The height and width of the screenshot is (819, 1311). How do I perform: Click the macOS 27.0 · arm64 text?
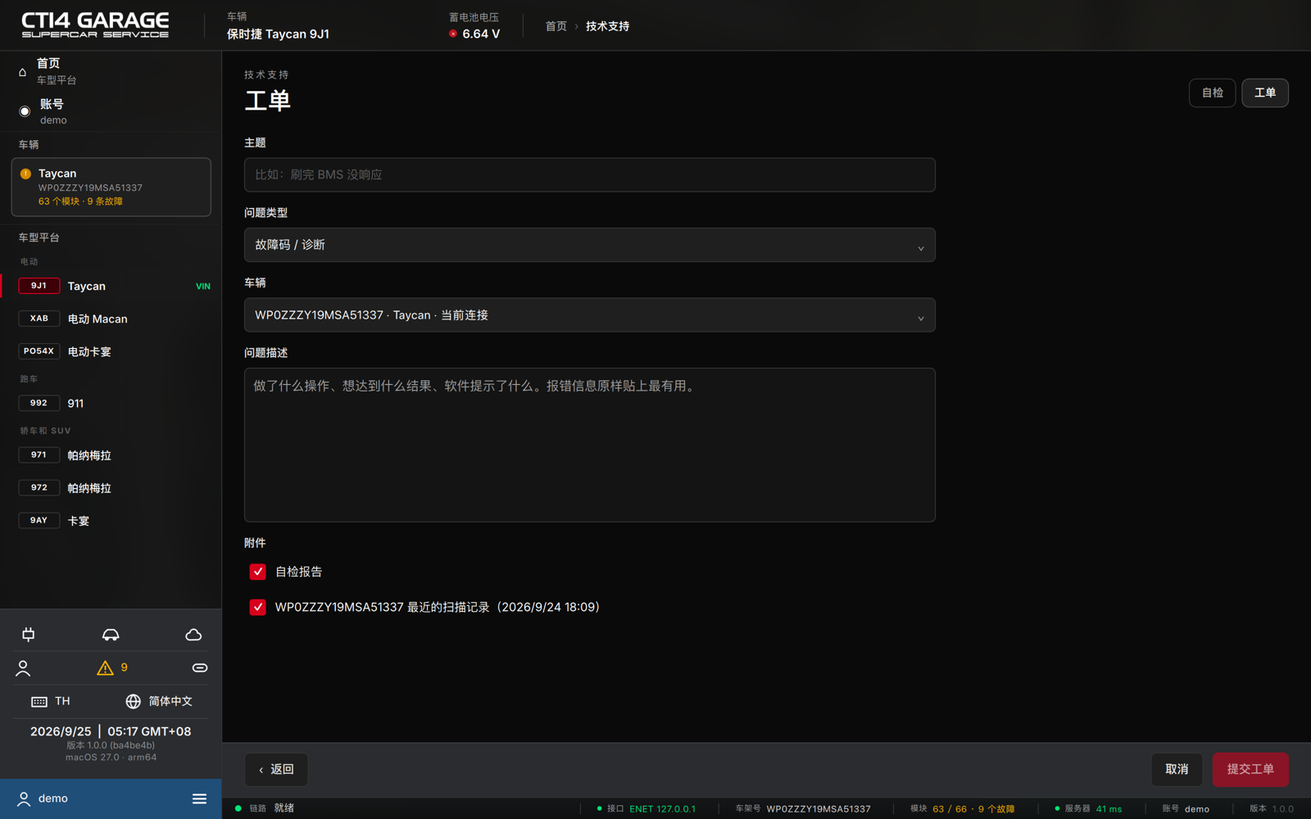(x=111, y=758)
